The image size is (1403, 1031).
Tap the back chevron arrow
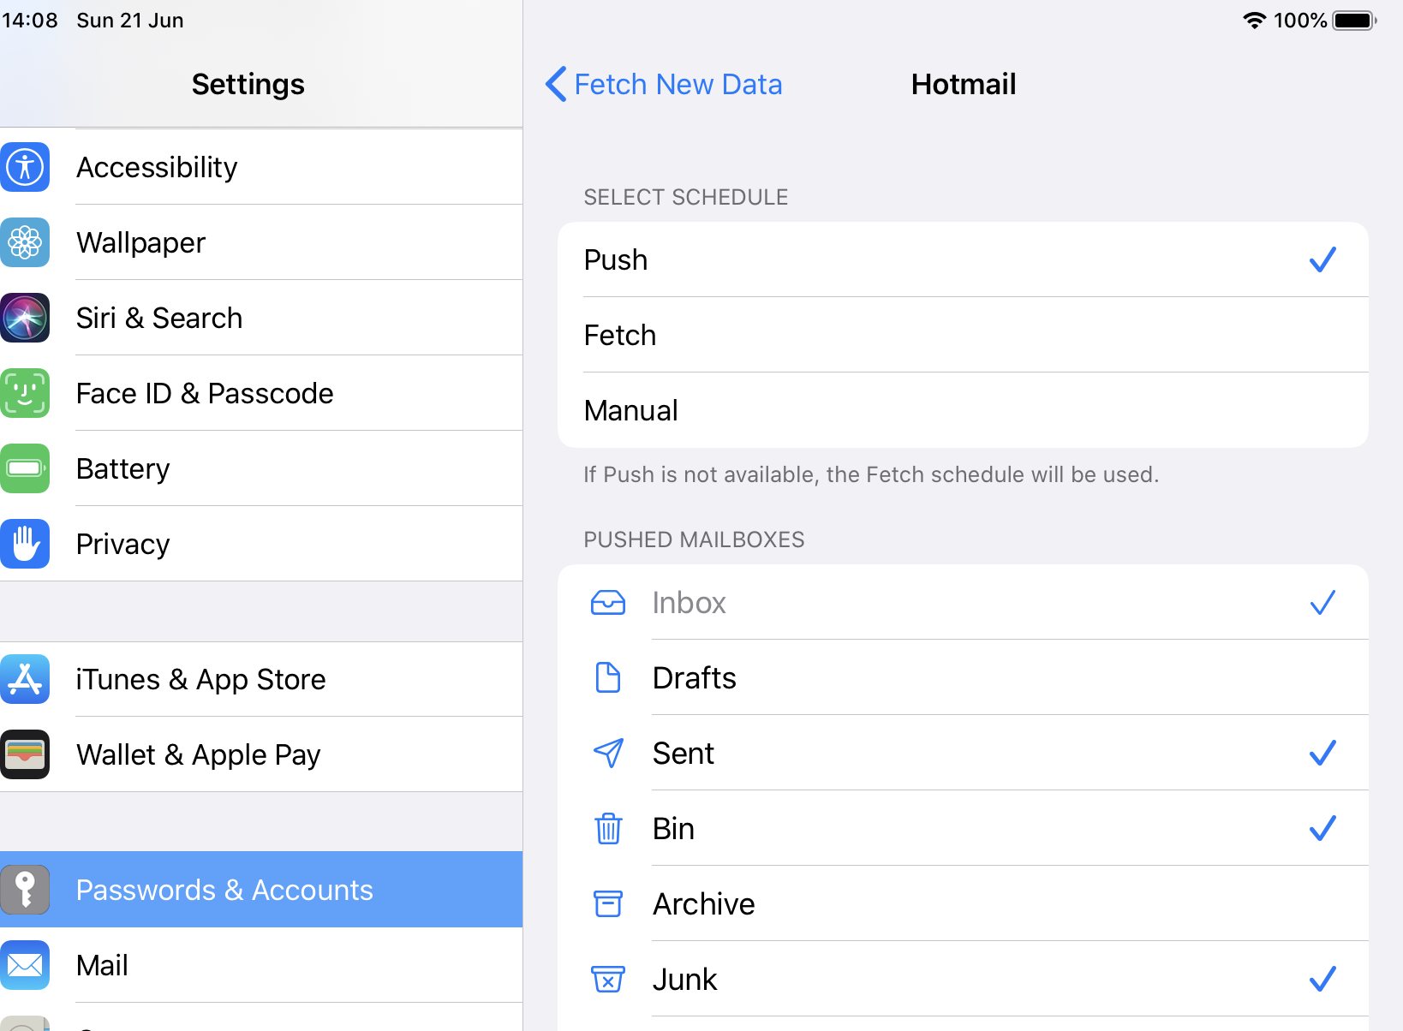tap(556, 84)
